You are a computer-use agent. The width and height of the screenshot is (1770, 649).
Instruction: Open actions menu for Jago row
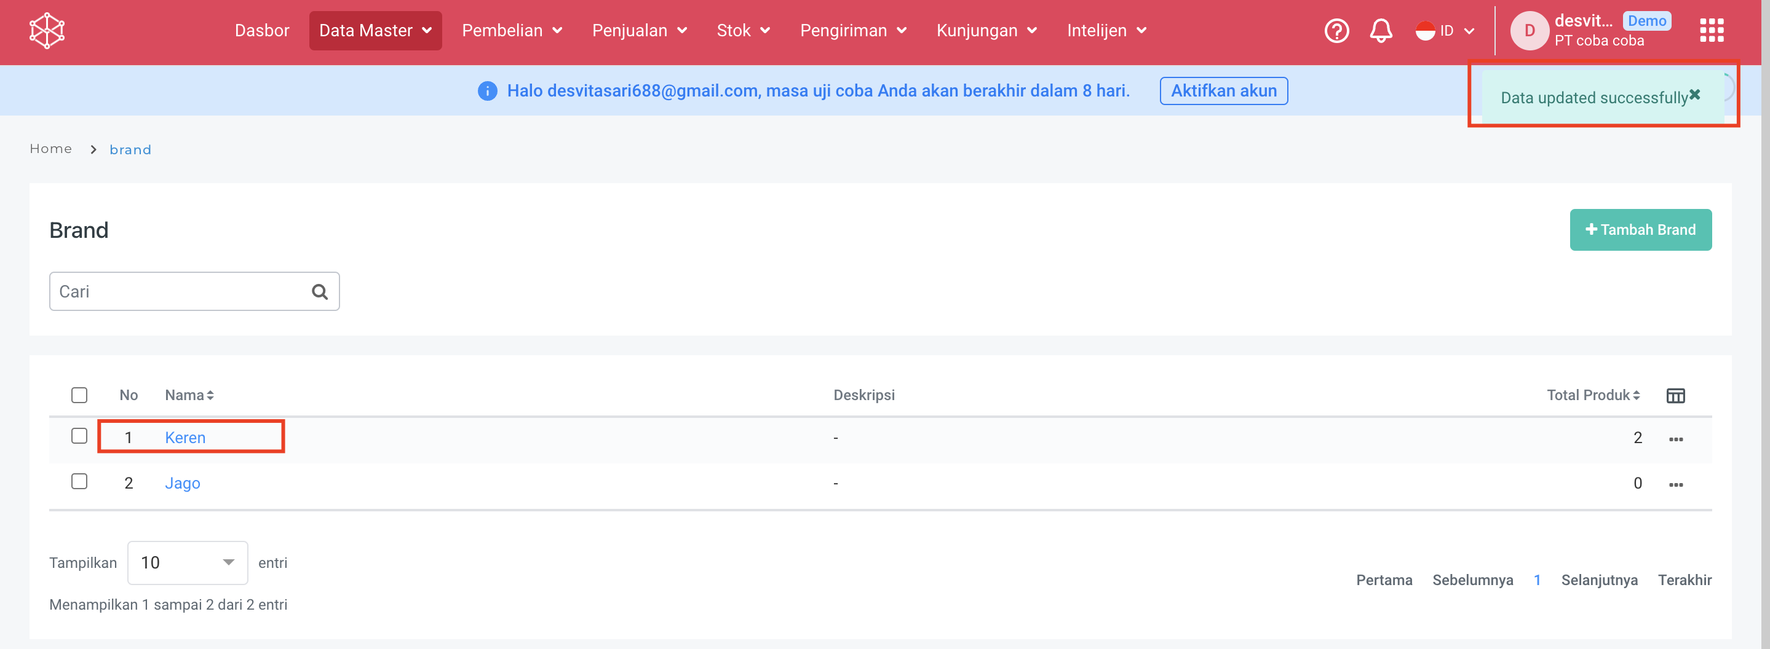[1675, 484]
